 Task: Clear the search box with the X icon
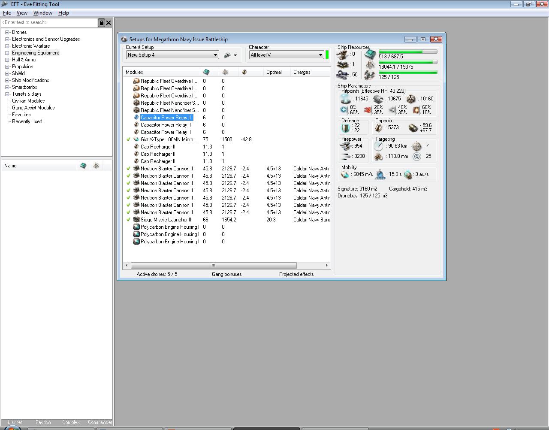(109, 23)
